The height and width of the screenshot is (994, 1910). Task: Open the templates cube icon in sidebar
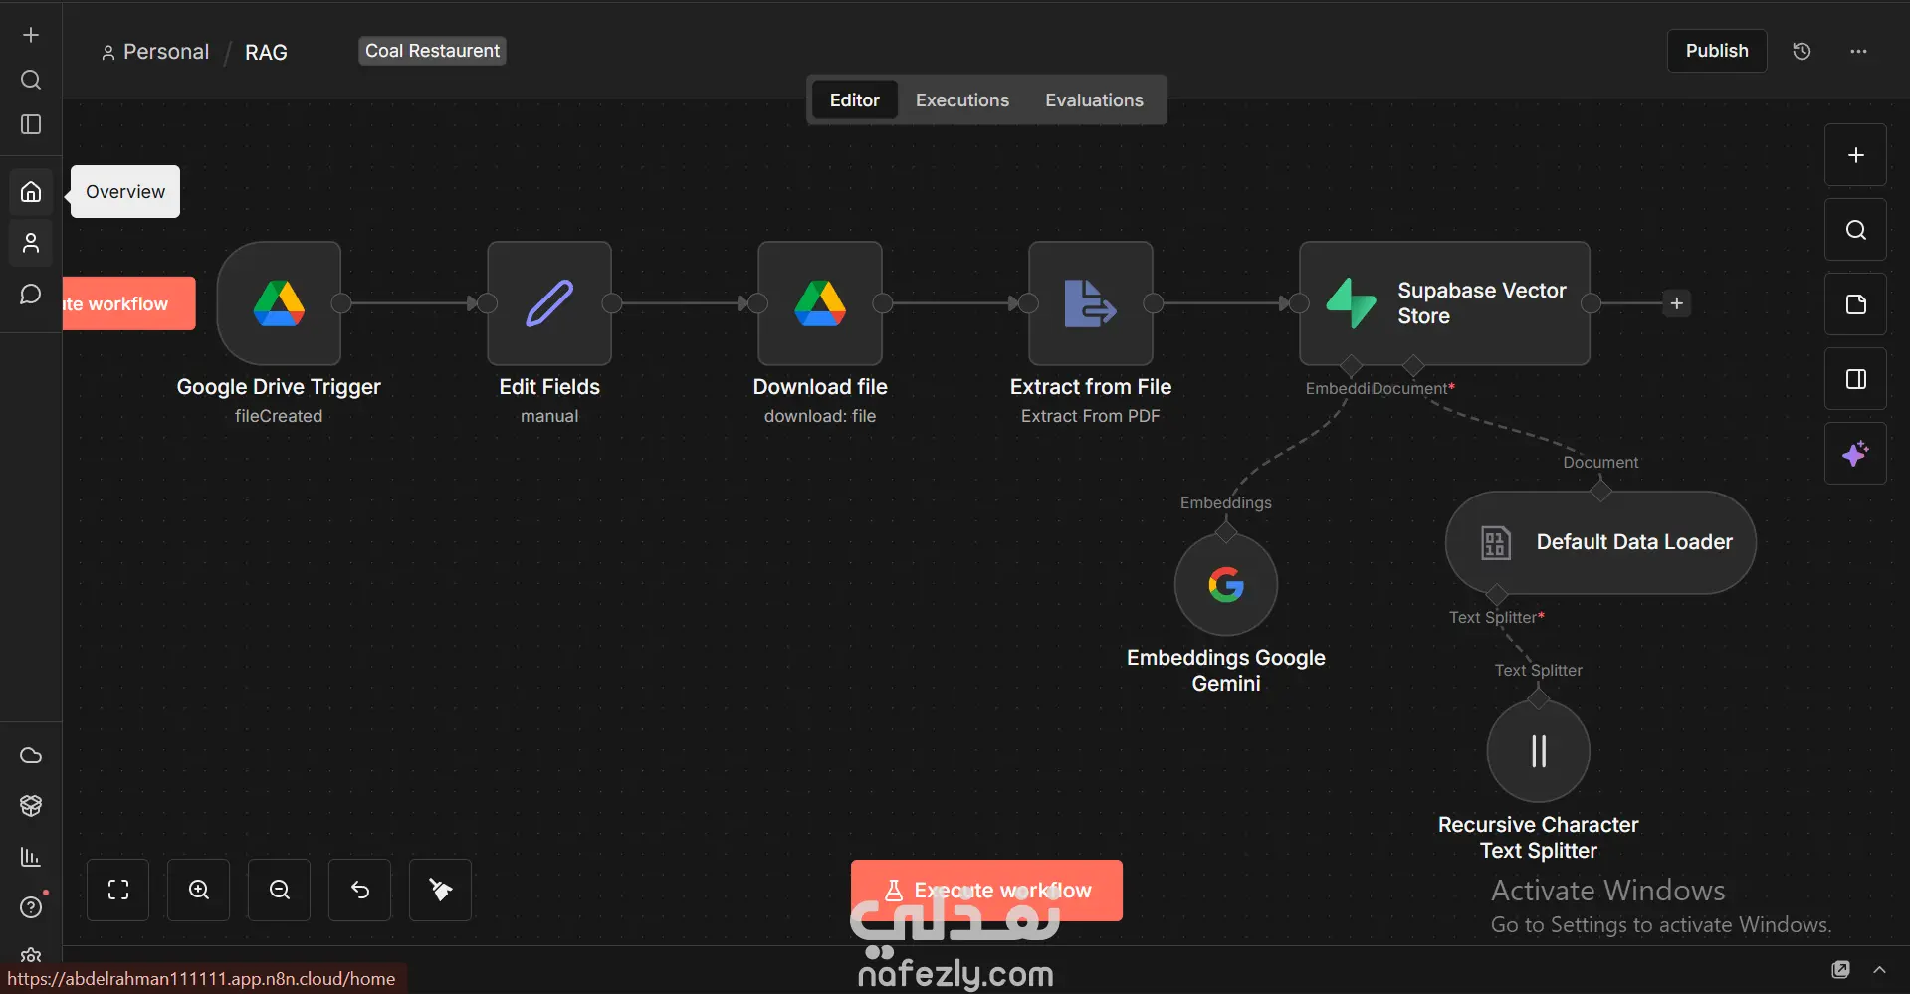click(x=31, y=805)
